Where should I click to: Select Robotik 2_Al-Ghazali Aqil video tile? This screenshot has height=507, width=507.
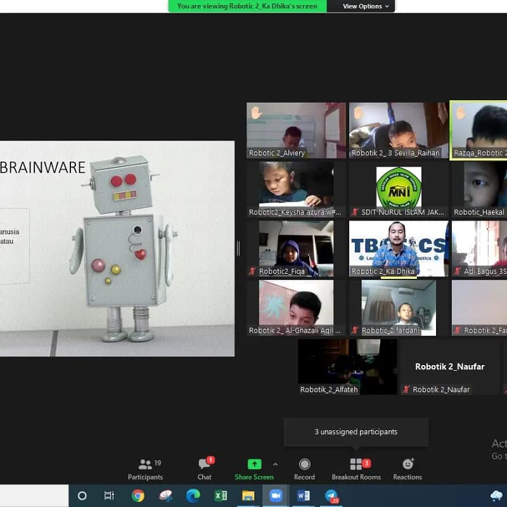point(296,308)
